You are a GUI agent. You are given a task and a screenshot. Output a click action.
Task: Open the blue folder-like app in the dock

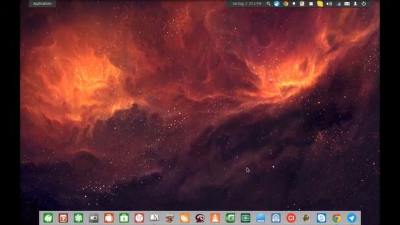[x=261, y=218]
